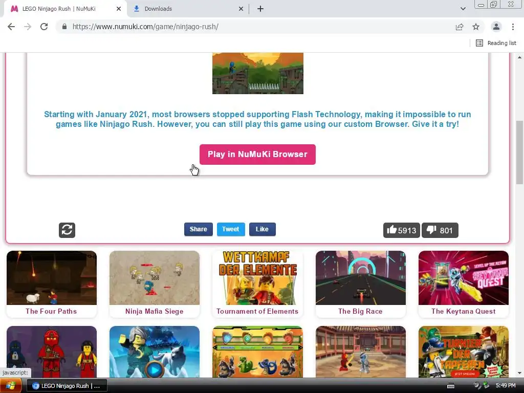Click the Facebook Like button

pyautogui.click(x=263, y=229)
